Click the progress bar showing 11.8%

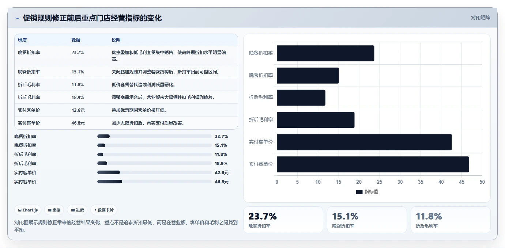154,154
